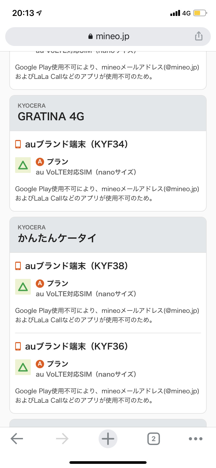This screenshot has width=216, height=468.
Task: Tap the orange A plan badge for KYF34
Action: [x=40, y=162]
